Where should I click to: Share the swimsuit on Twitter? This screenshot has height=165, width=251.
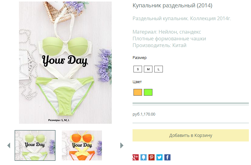[x=159, y=157]
